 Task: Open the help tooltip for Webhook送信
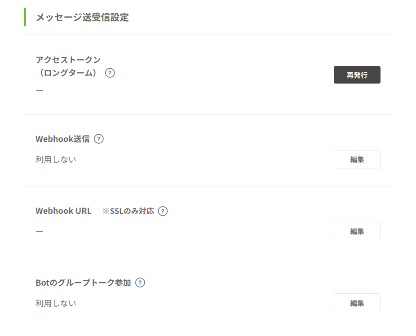[99, 139]
